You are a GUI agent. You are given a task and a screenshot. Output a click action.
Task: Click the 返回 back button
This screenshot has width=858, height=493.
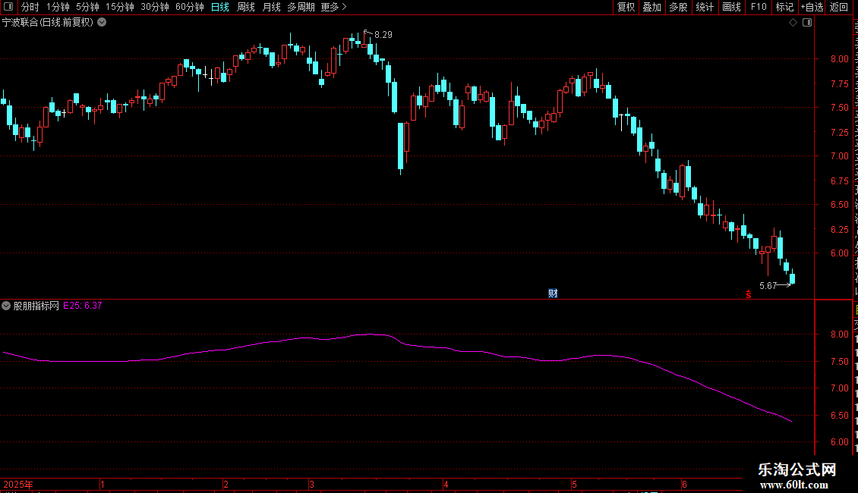point(839,7)
